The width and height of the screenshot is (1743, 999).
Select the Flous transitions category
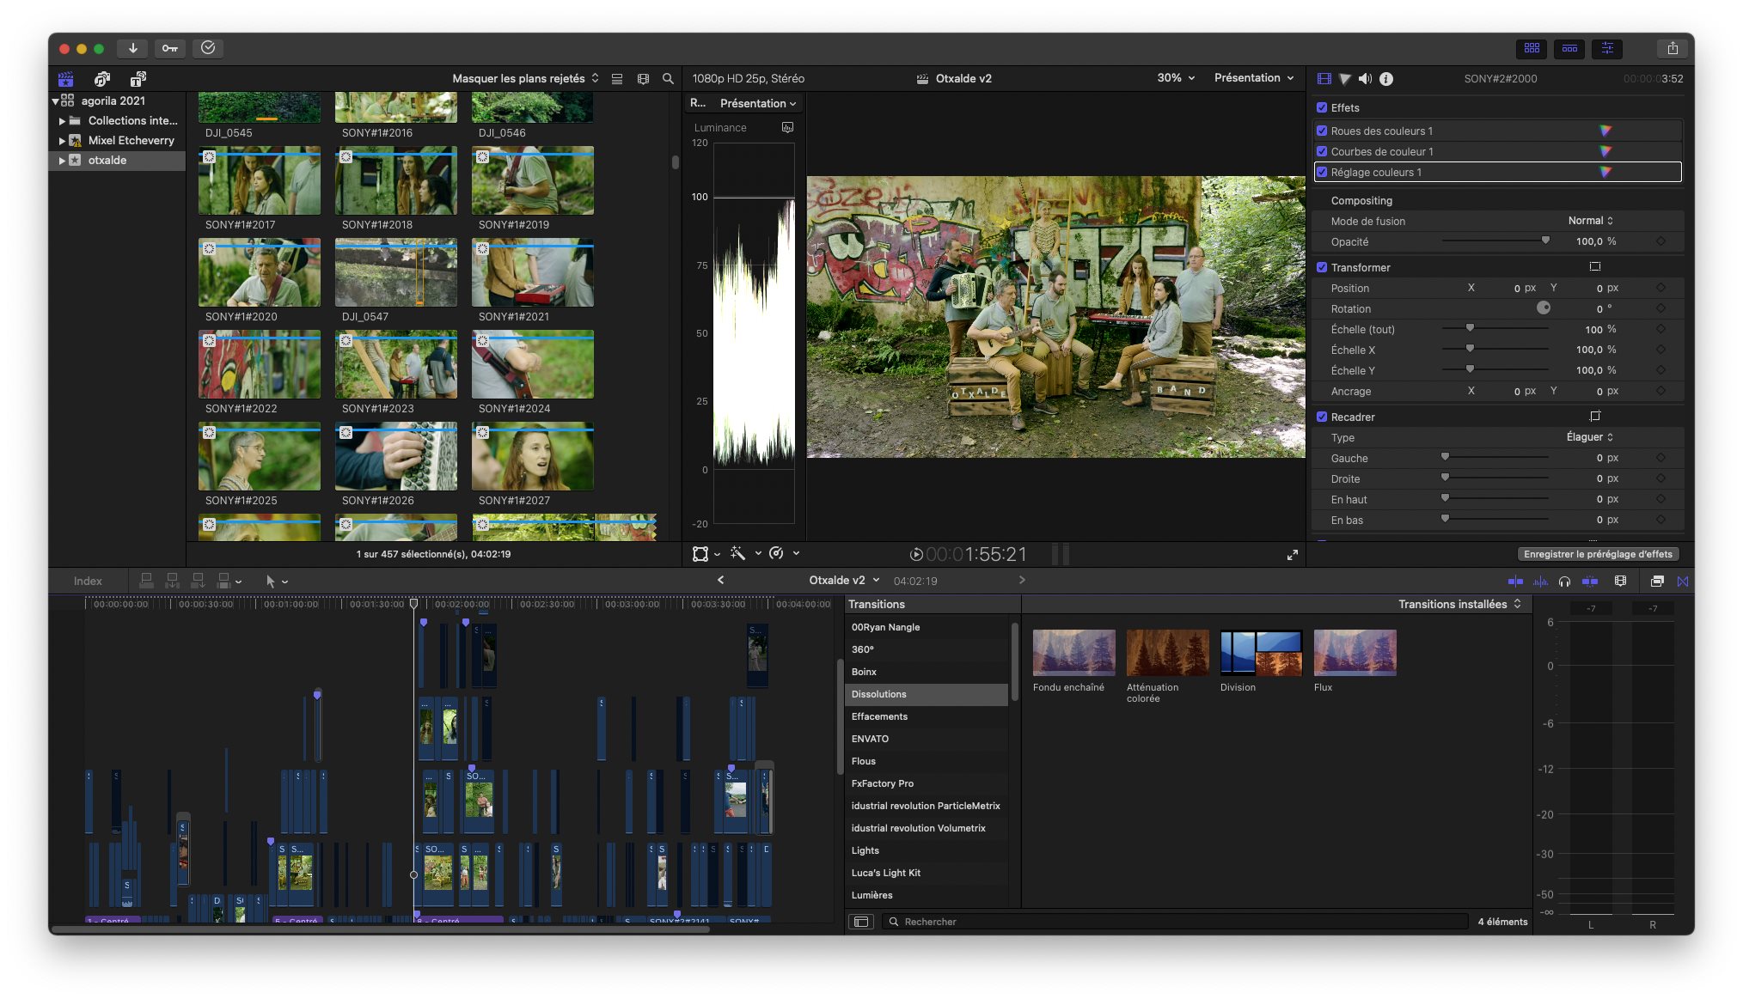[864, 761]
